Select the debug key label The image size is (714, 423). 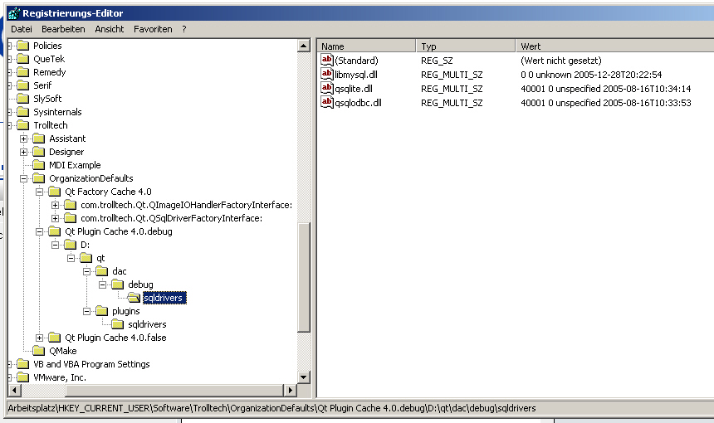(x=140, y=284)
